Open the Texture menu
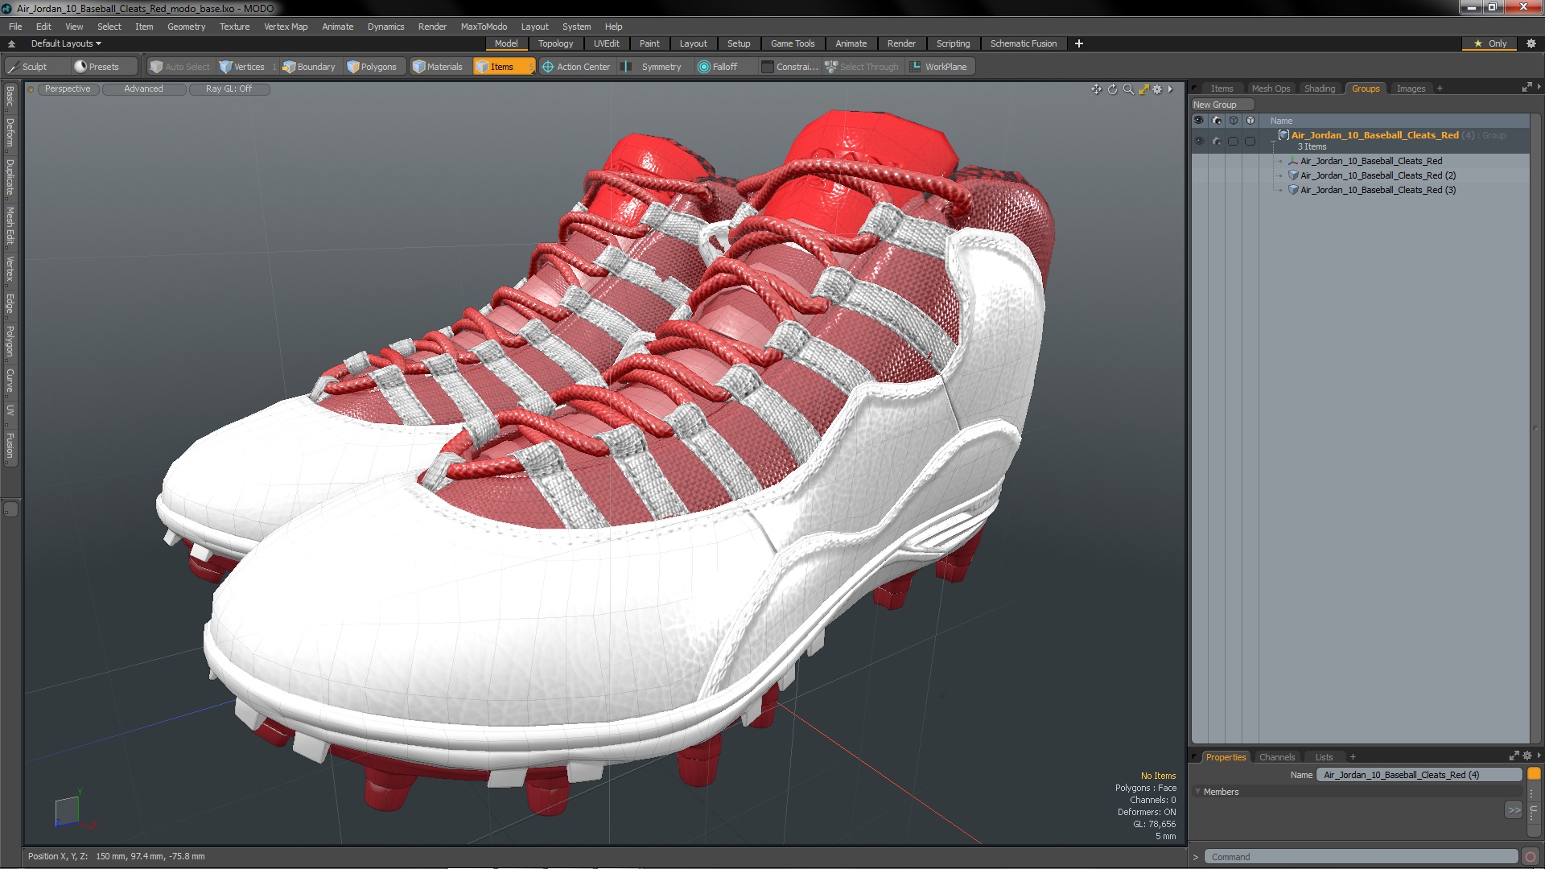The width and height of the screenshot is (1545, 869). pos(234,27)
